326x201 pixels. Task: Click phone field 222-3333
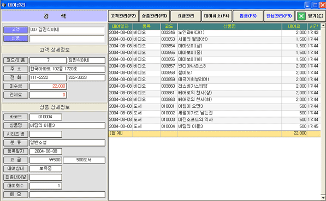click(86, 77)
